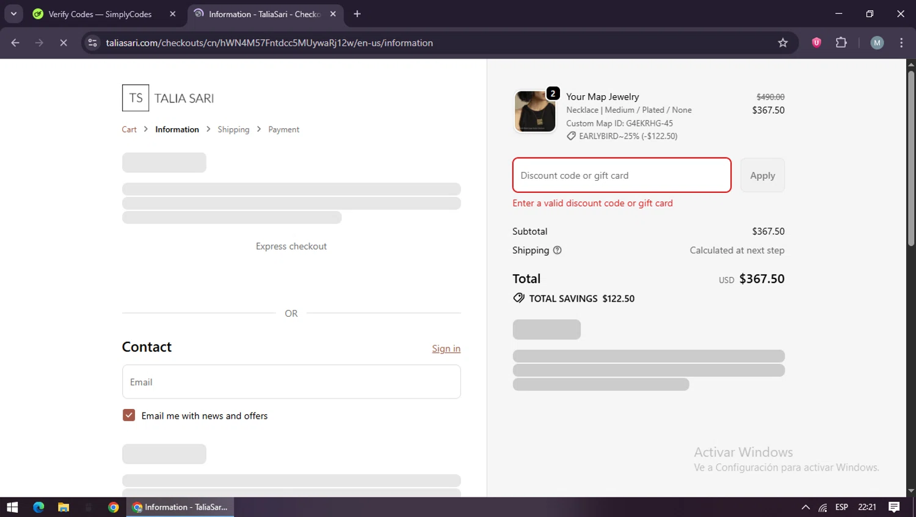Go forward to next page

[39, 43]
